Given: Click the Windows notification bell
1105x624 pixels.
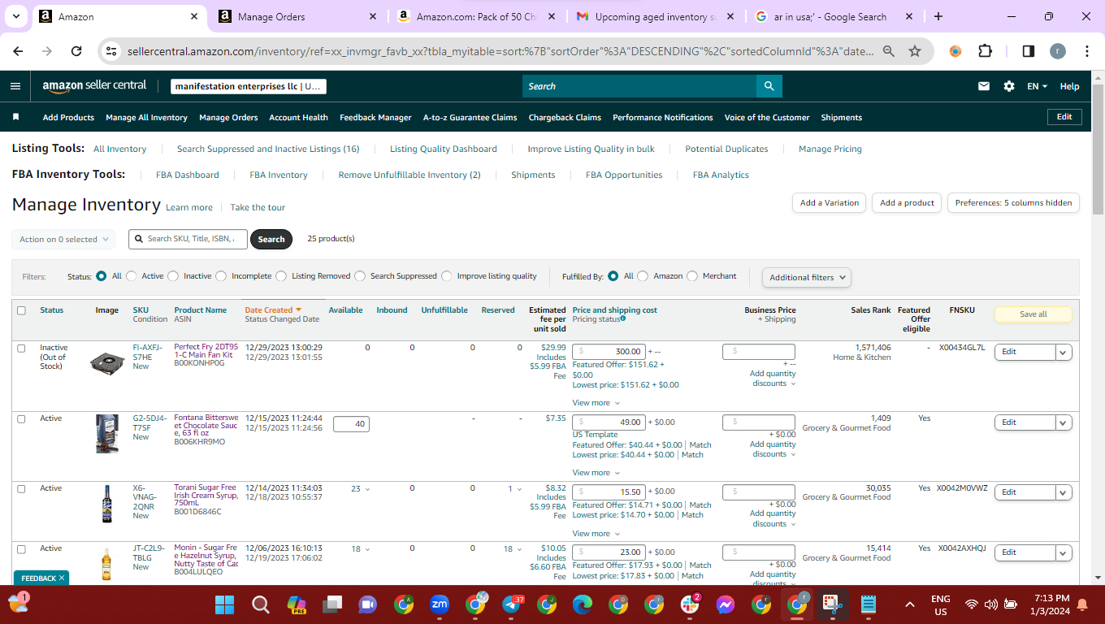Looking at the screenshot, I should pos(1082,604).
